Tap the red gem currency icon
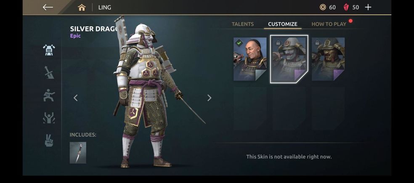This screenshot has height=183, width=414. (x=346, y=7)
